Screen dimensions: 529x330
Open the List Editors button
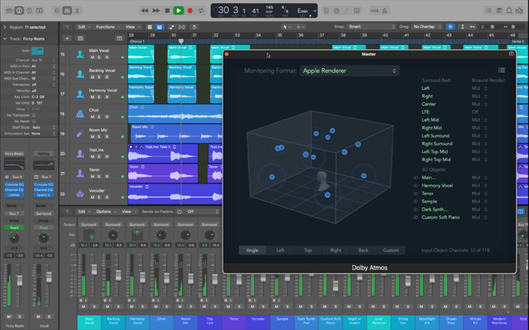(x=488, y=11)
